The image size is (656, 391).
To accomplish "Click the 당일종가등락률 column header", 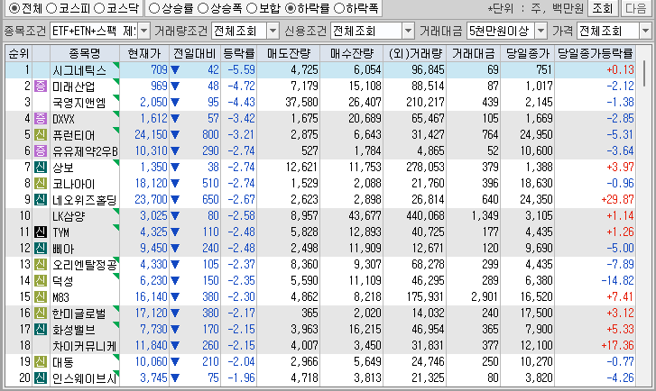I will click(x=596, y=53).
